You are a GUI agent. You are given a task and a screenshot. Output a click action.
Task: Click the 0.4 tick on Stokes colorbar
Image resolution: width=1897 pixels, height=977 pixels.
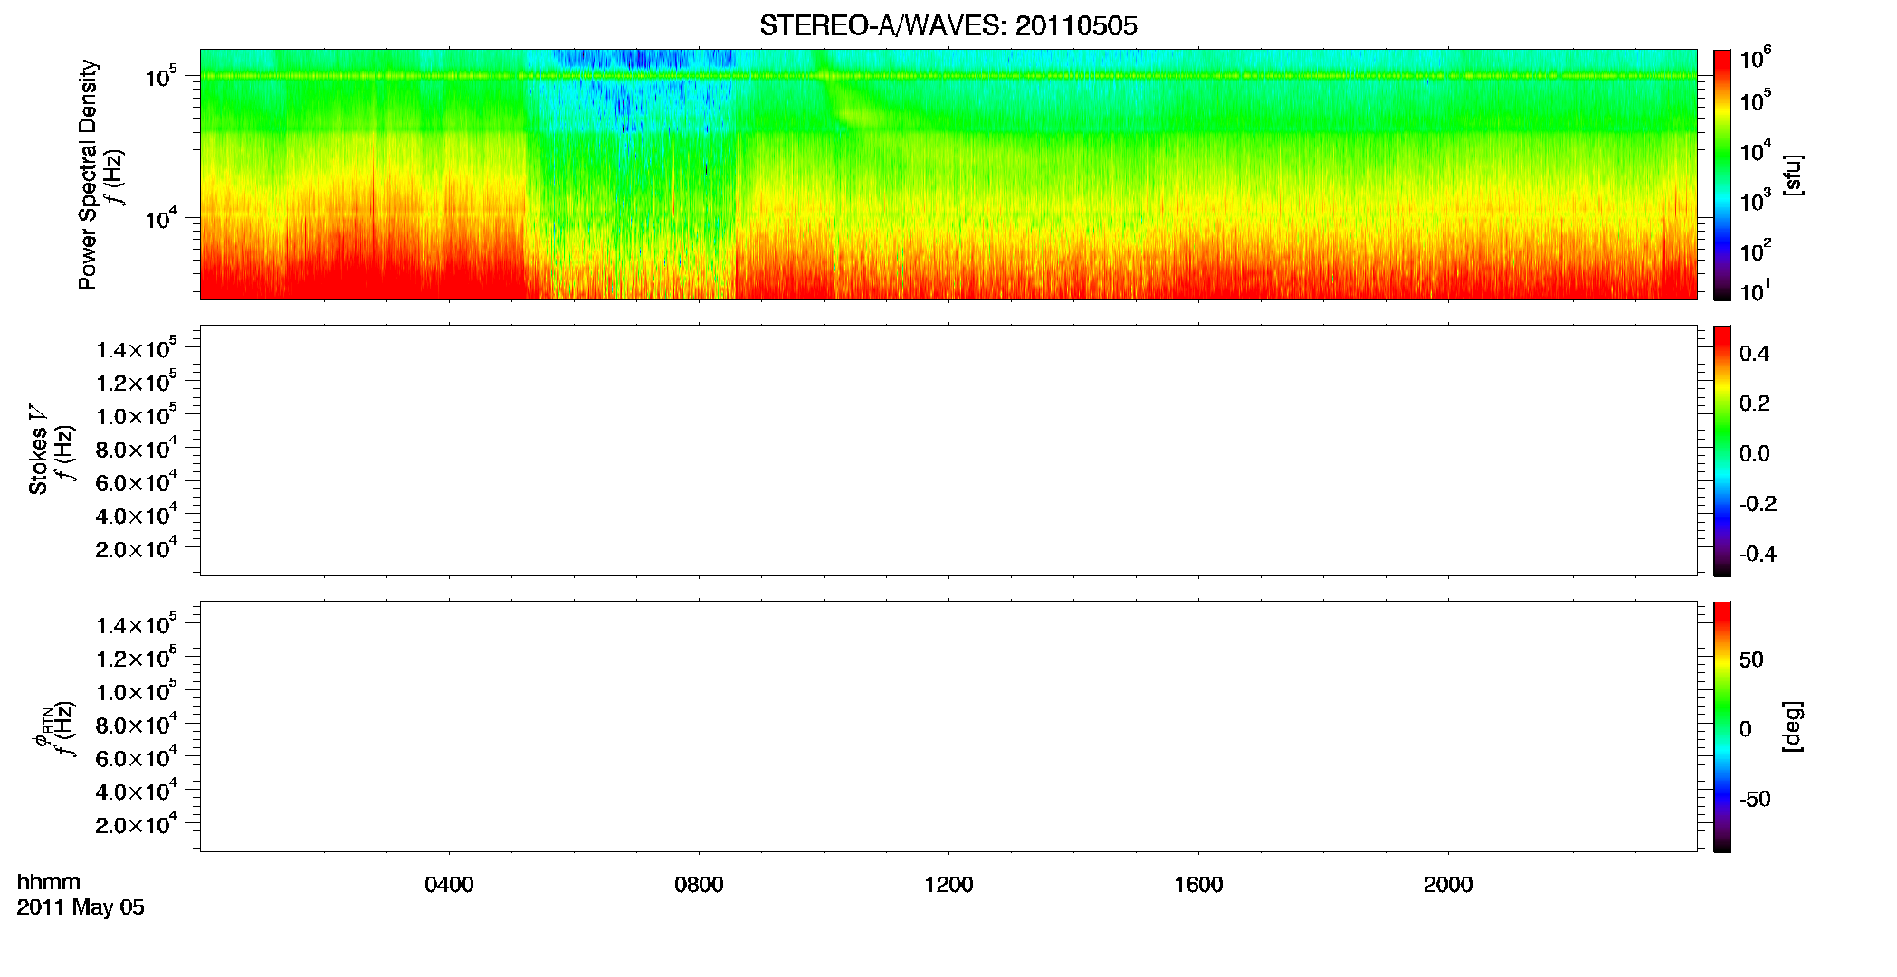coord(1753,354)
